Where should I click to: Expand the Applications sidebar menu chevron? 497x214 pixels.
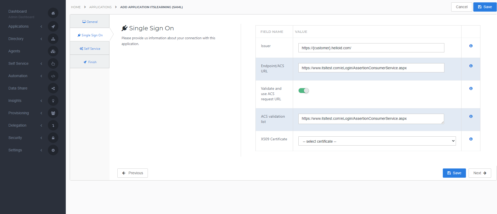tap(41, 26)
